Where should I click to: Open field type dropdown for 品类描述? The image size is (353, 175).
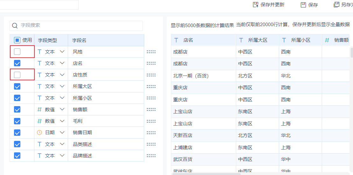[x=62, y=144]
